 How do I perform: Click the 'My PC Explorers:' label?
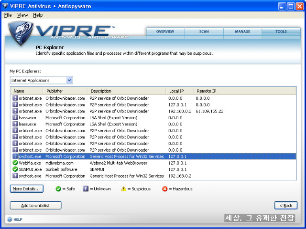(x=25, y=71)
